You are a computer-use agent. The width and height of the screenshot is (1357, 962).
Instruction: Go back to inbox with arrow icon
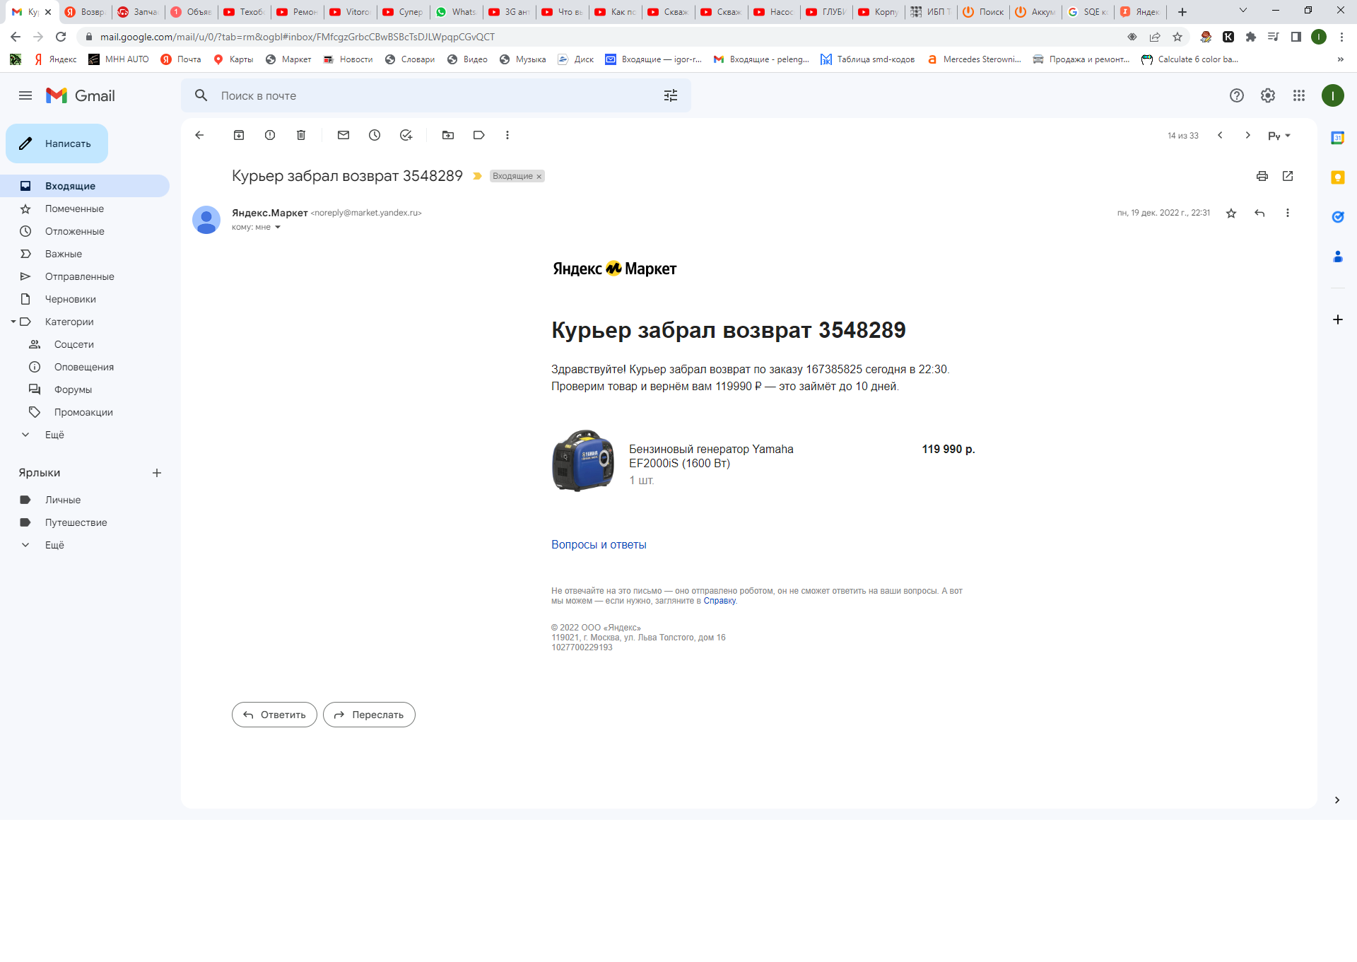[x=199, y=135]
